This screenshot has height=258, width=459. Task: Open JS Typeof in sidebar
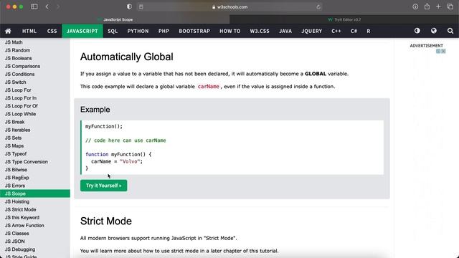[x=35, y=153]
